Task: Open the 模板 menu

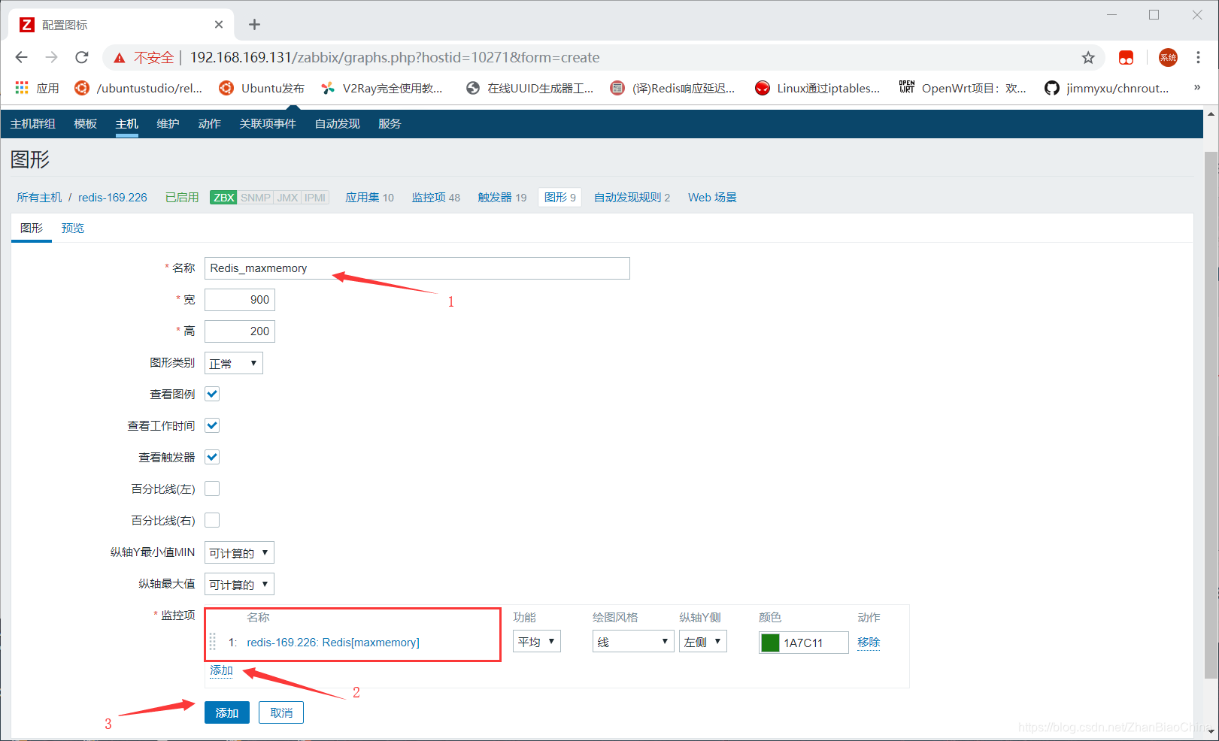Action: (x=86, y=124)
